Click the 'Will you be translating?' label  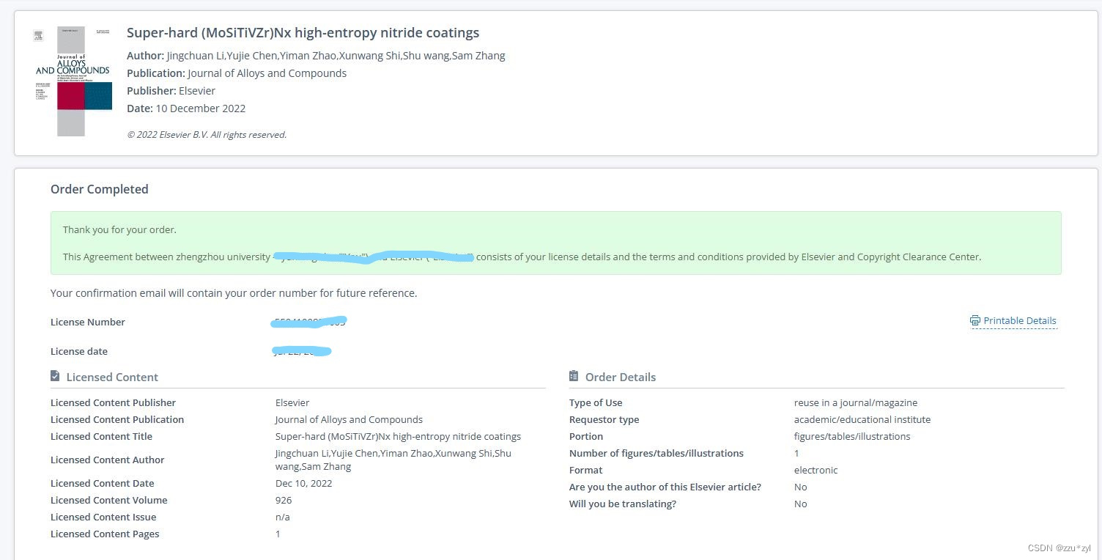[623, 504]
